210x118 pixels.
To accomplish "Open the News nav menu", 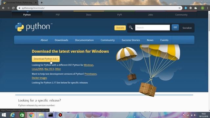I will (x=150, y=40).
